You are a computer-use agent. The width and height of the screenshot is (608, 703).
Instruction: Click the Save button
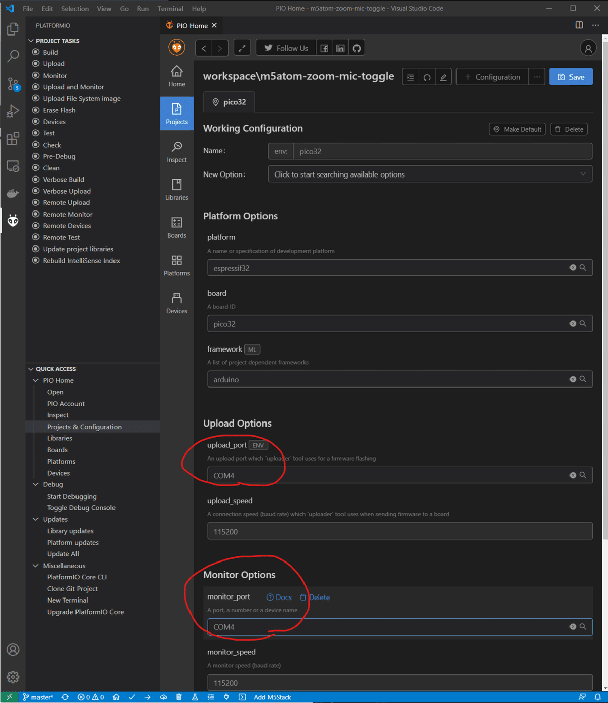[x=571, y=77]
